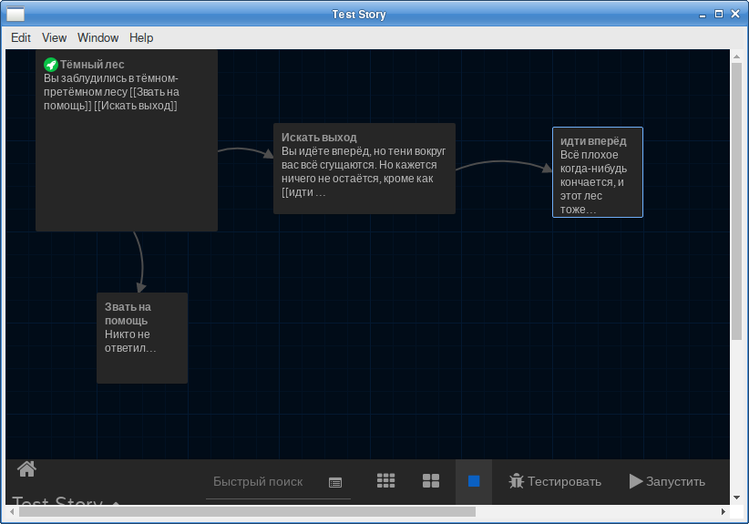Click the Тестировать button label
Image resolution: width=749 pixels, height=524 pixels.
coord(564,482)
